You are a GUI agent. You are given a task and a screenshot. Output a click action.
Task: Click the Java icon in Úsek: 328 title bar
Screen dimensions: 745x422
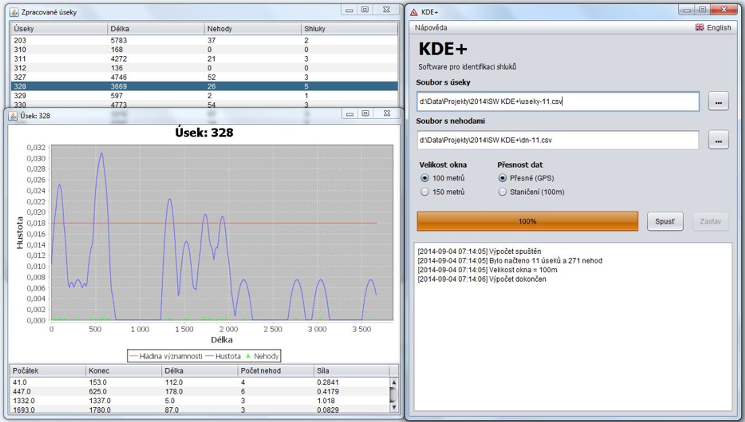tap(13, 116)
